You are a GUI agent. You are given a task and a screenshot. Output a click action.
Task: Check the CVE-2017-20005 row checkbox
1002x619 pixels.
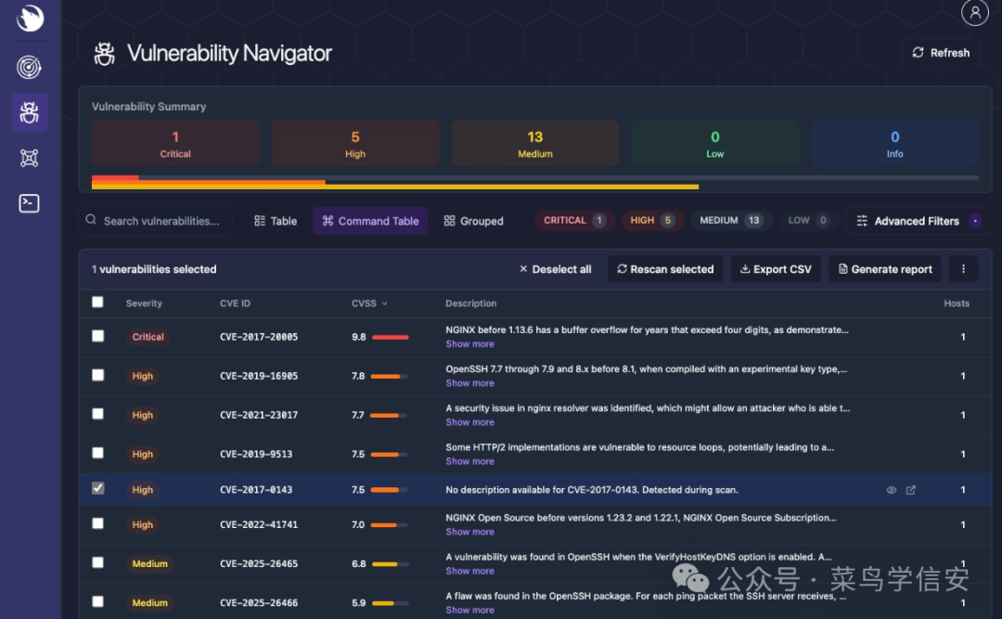pos(97,336)
